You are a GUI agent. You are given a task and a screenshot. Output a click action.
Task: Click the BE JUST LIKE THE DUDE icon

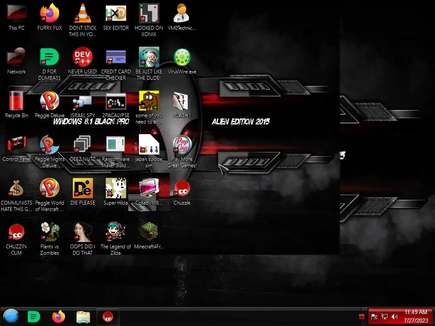[149, 64]
